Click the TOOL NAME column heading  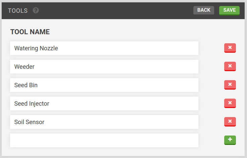[x=30, y=32]
